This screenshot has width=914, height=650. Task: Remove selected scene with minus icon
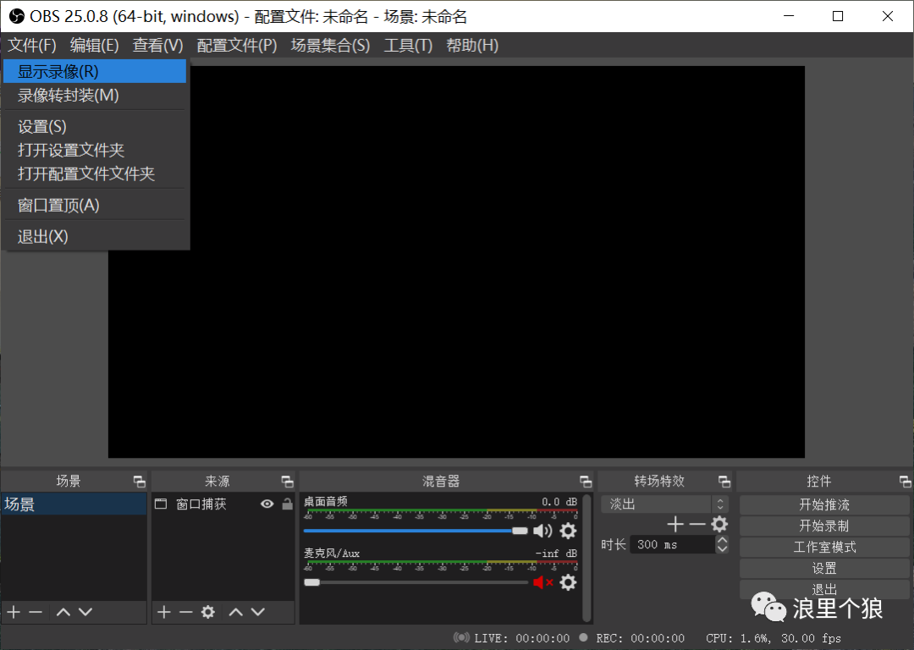click(36, 612)
